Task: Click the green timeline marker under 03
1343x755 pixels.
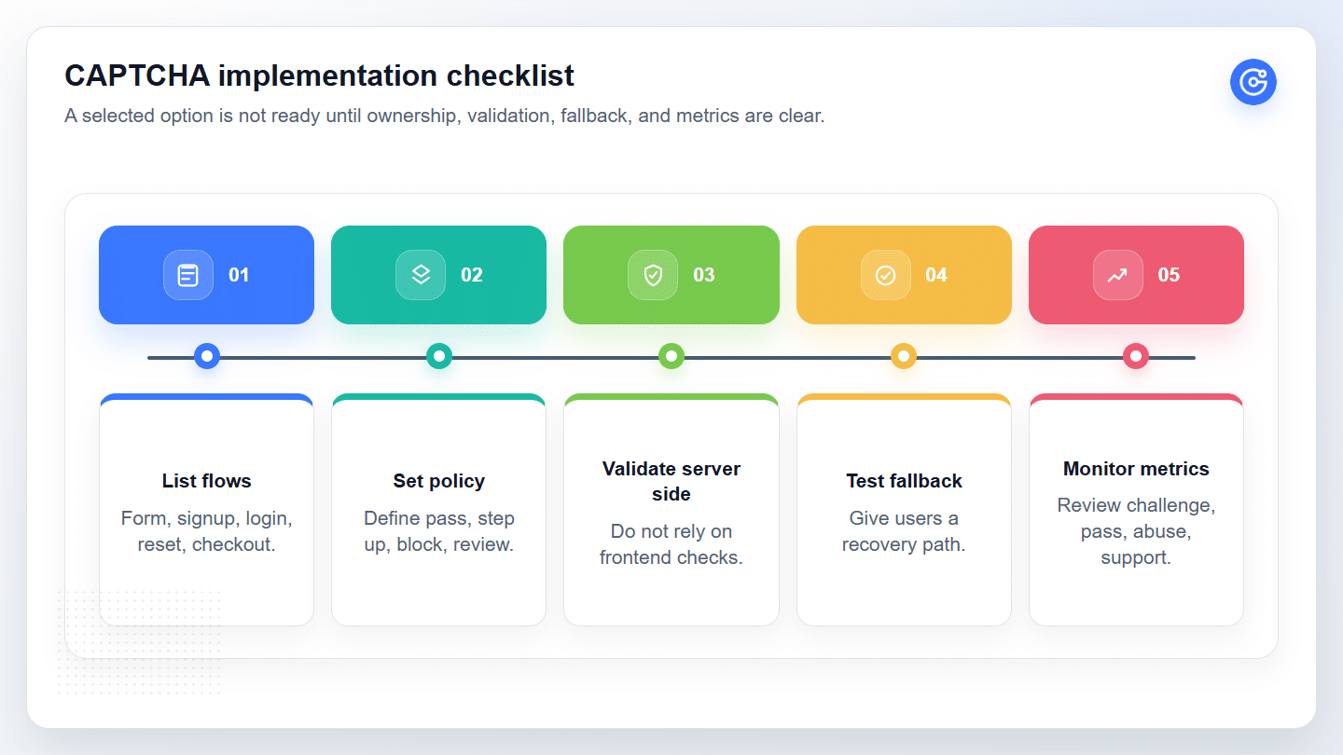Action: click(x=671, y=356)
